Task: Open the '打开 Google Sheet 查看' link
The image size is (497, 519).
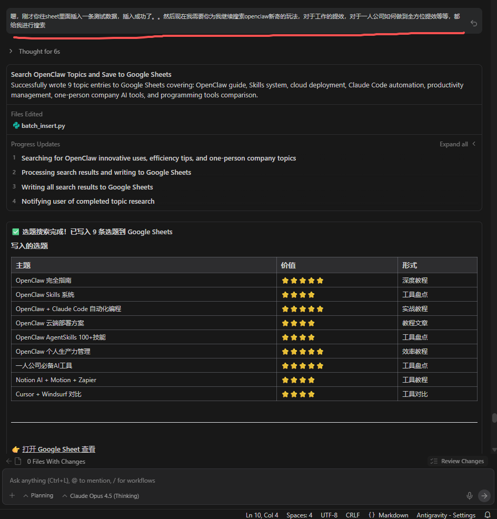Action: click(x=58, y=449)
